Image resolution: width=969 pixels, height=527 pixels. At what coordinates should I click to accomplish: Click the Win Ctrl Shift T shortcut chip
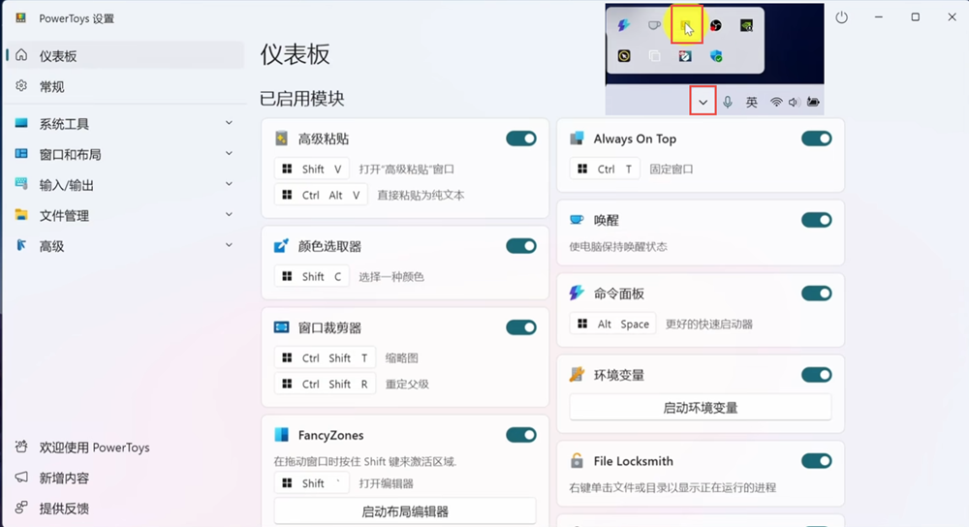[x=325, y=357]
